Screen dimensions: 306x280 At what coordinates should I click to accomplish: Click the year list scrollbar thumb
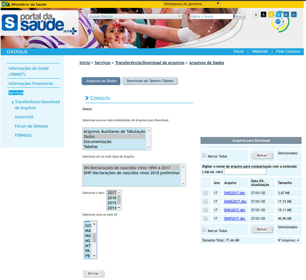[119, 200]
